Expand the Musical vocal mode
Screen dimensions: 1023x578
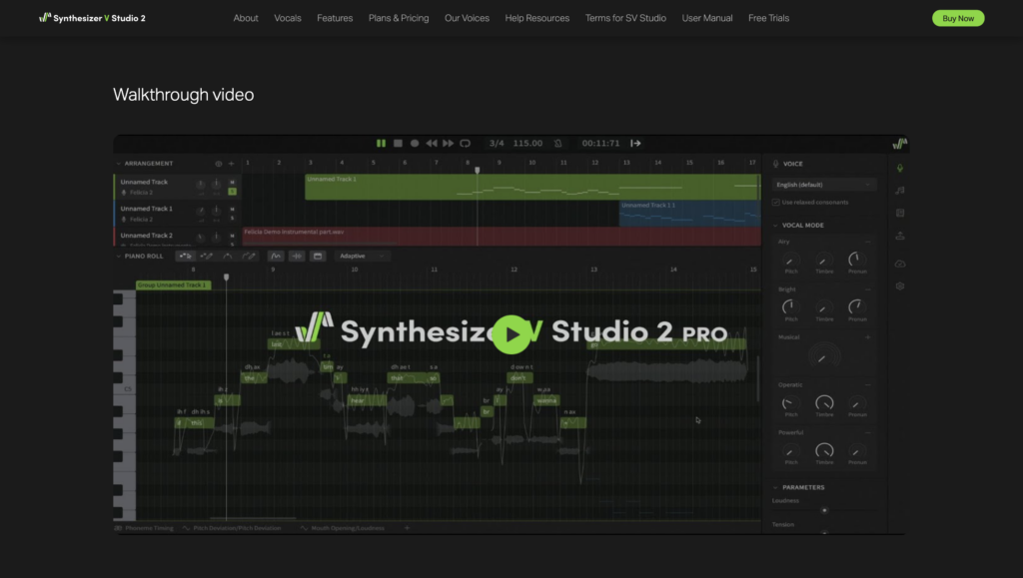point(868,337)
